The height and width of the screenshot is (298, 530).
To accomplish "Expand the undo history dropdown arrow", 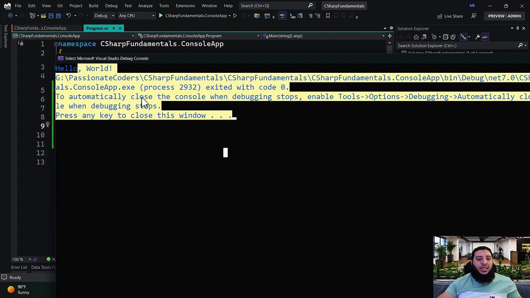I will pyautogui.click(x=75, y=16).
